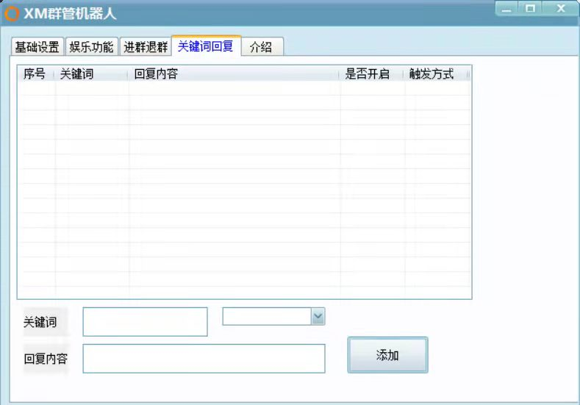This screenshot has width=580, height=405.
Task: Go to the 进群退群 tab
Action: pos(146,46)
